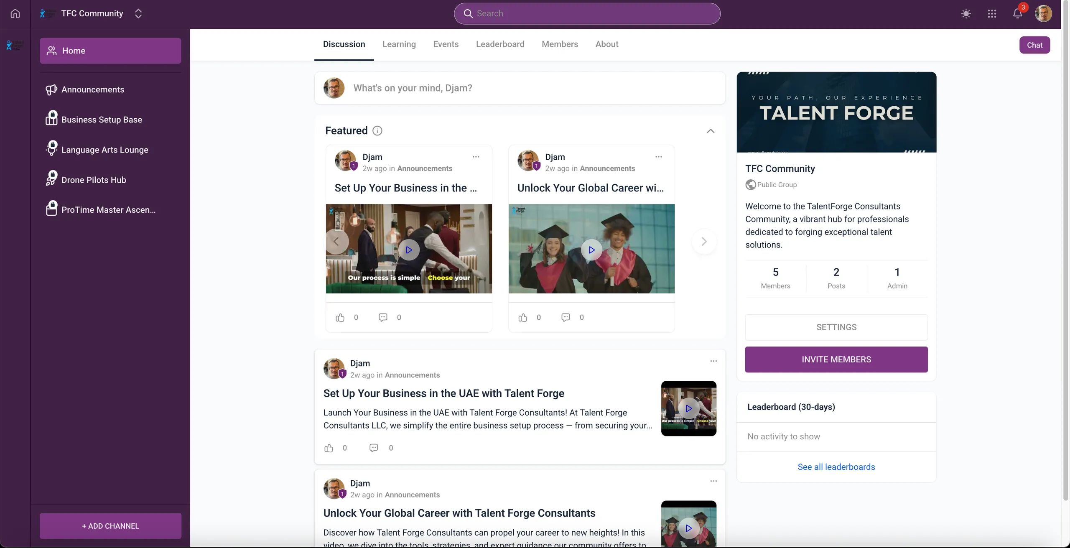Collapse the Featured section
The image size is (1070, 548).
click(x=710, y=131)
